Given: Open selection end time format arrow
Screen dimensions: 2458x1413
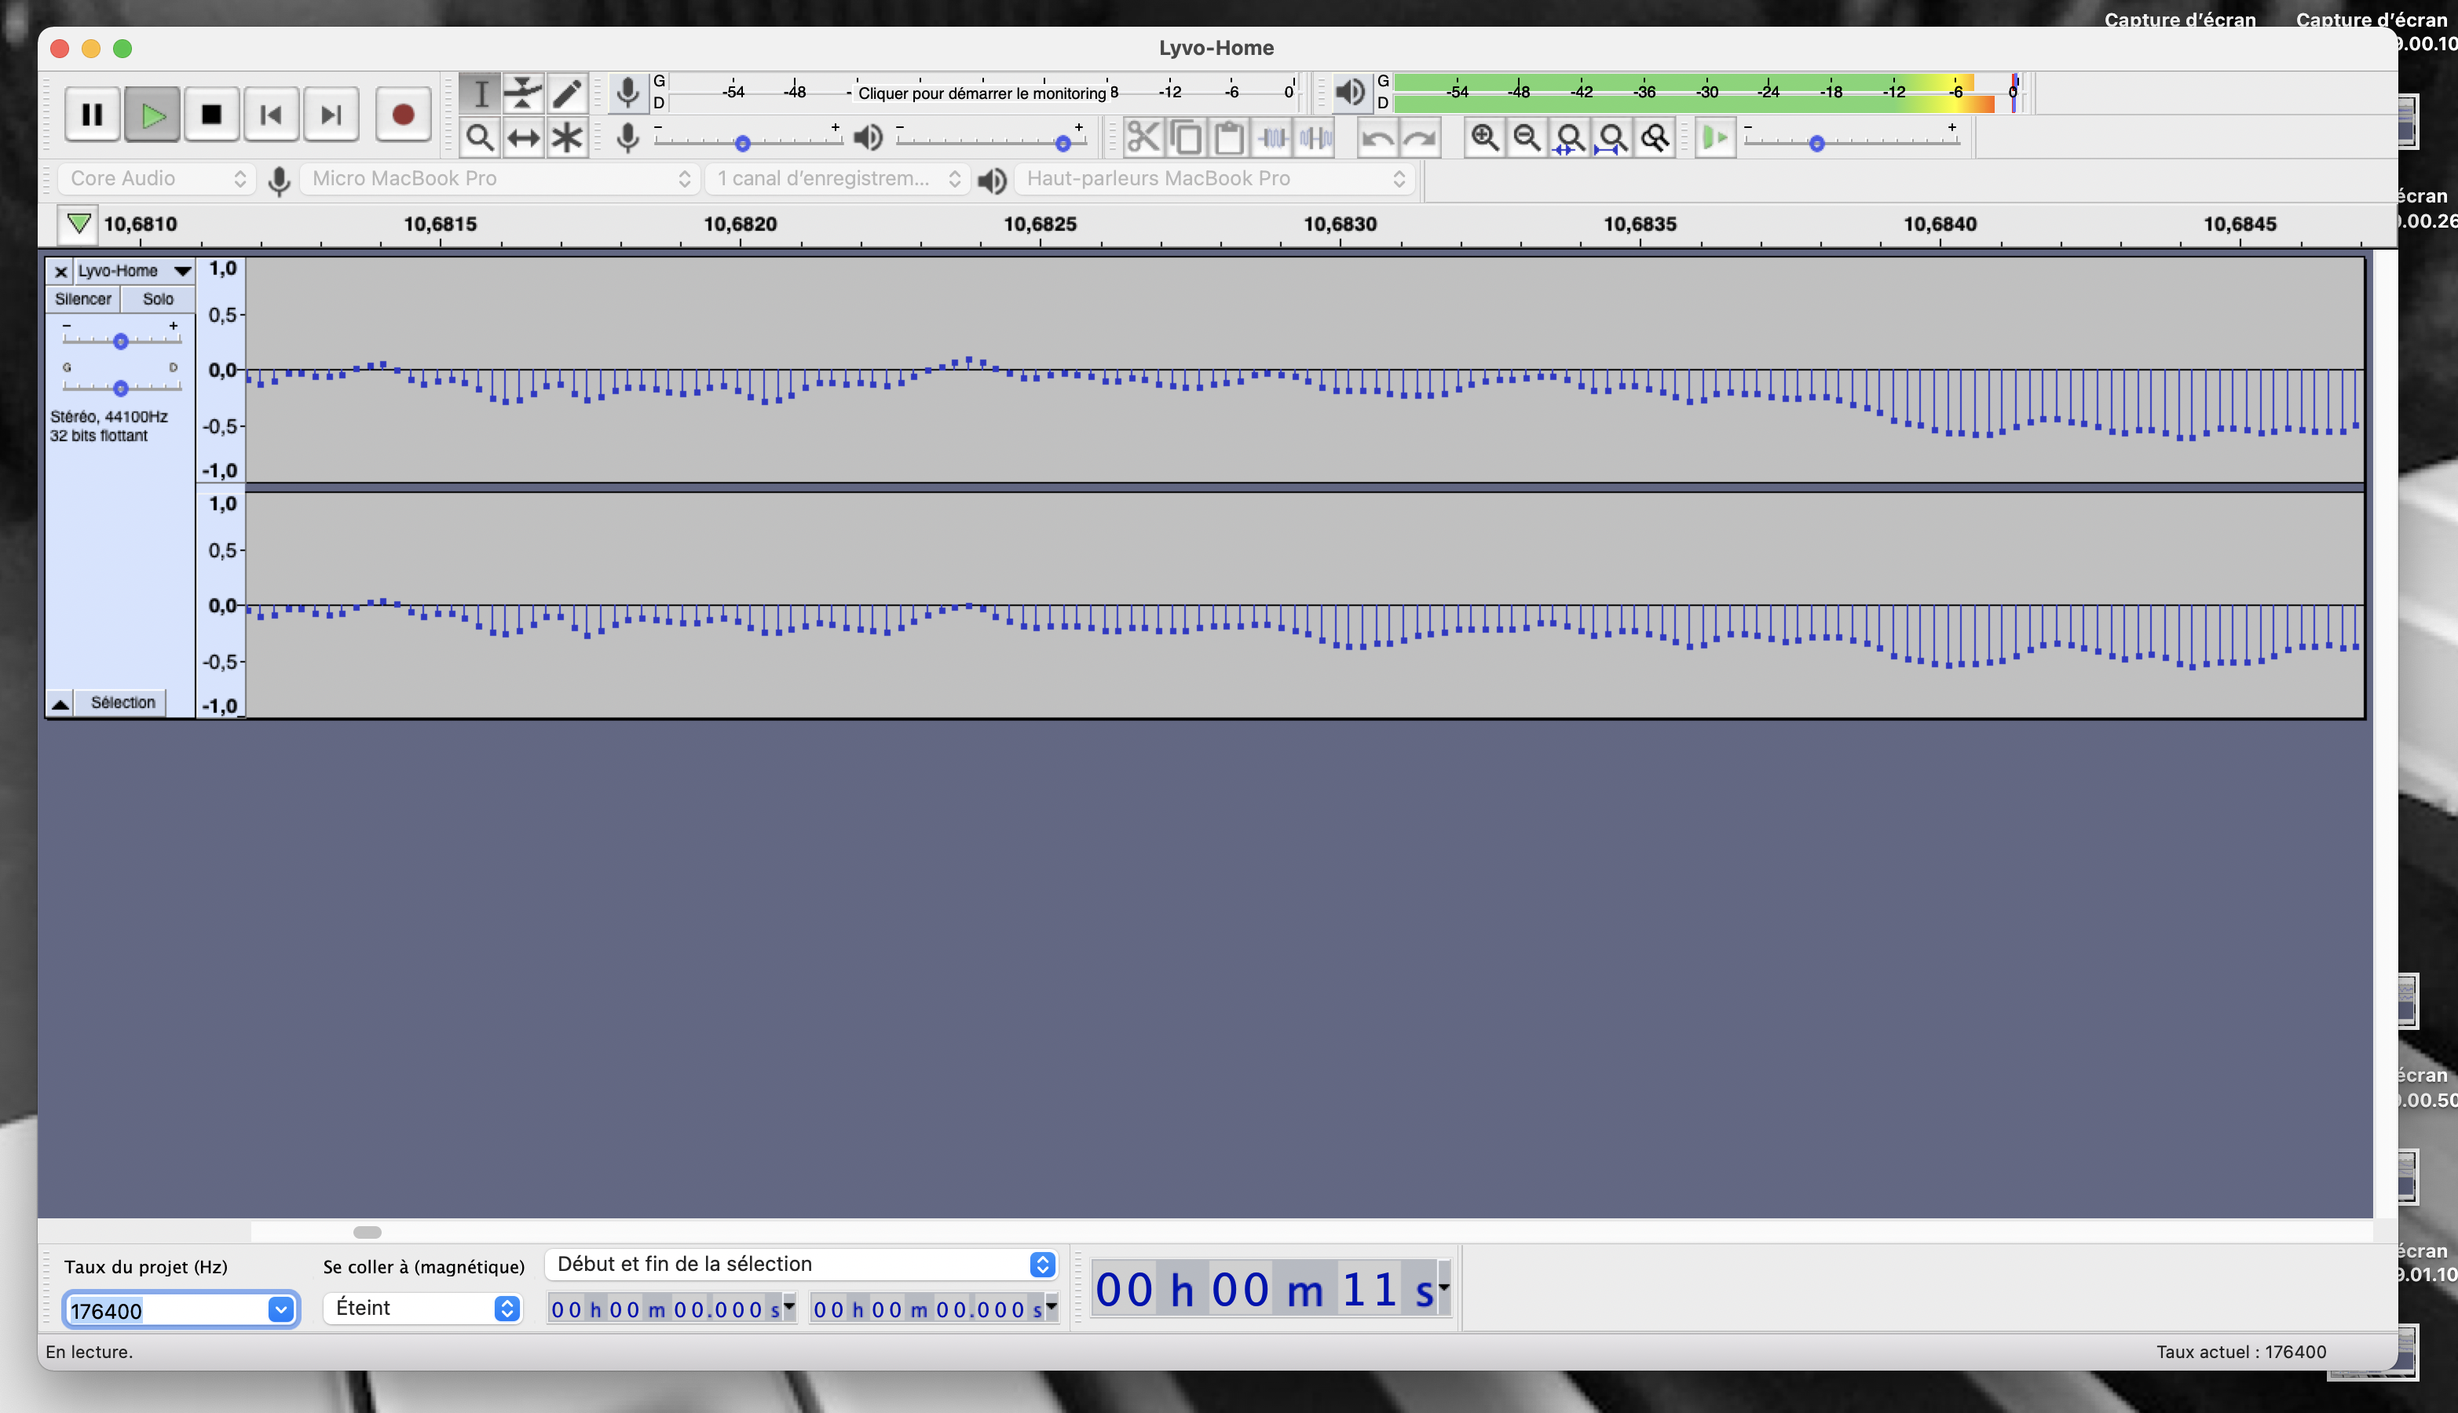Looking at the screenshot, I should point(1052,1306).
